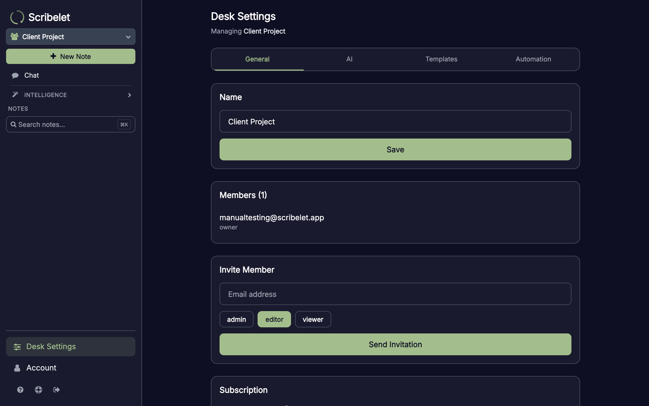
Task: Click the magic wand Intelligence icon
Action: click(x=15, y=94)
